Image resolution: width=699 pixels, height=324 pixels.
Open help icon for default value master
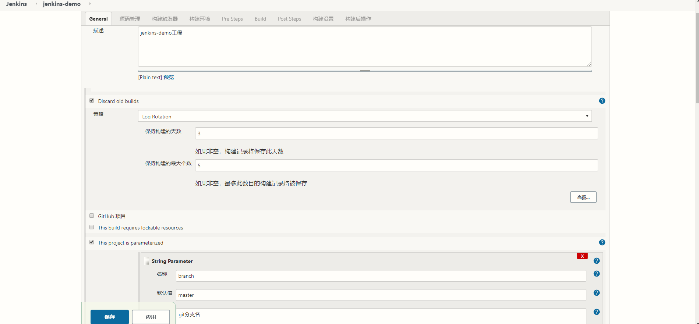[x=597, y=293]
